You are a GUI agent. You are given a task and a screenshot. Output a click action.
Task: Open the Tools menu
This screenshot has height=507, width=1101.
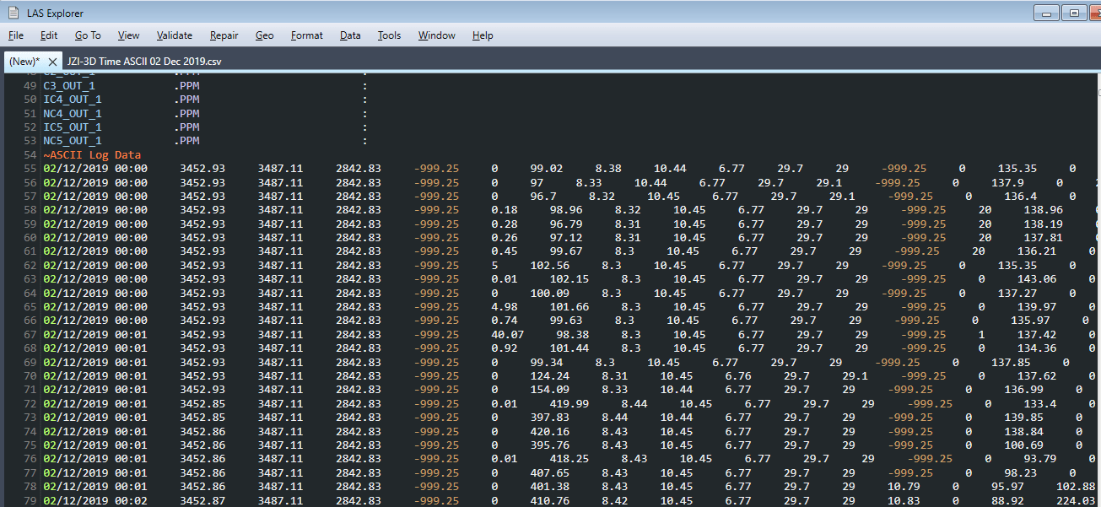389,35
